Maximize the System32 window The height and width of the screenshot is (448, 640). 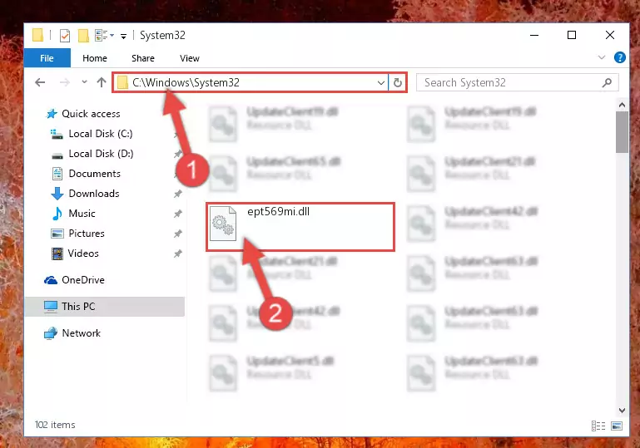pyautogui.click(x=572, y=36)
